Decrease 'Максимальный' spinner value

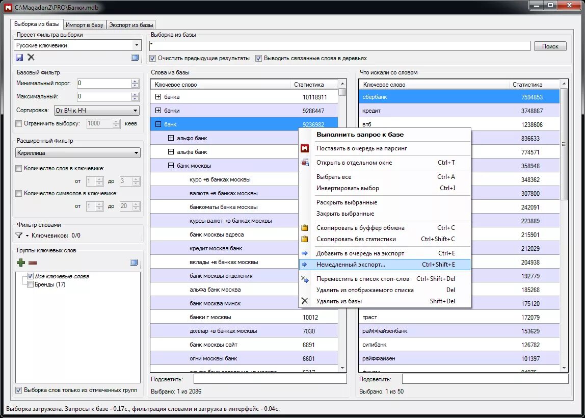click(x=135, y=99)
